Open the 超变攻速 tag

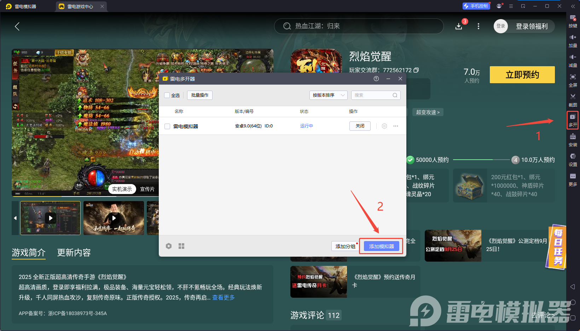pyautogui.click(x=428, y=112)
